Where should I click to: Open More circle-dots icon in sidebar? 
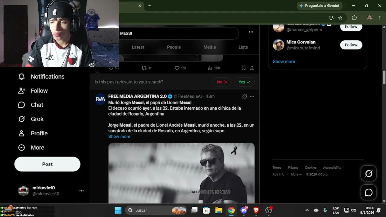click(21, 147)
